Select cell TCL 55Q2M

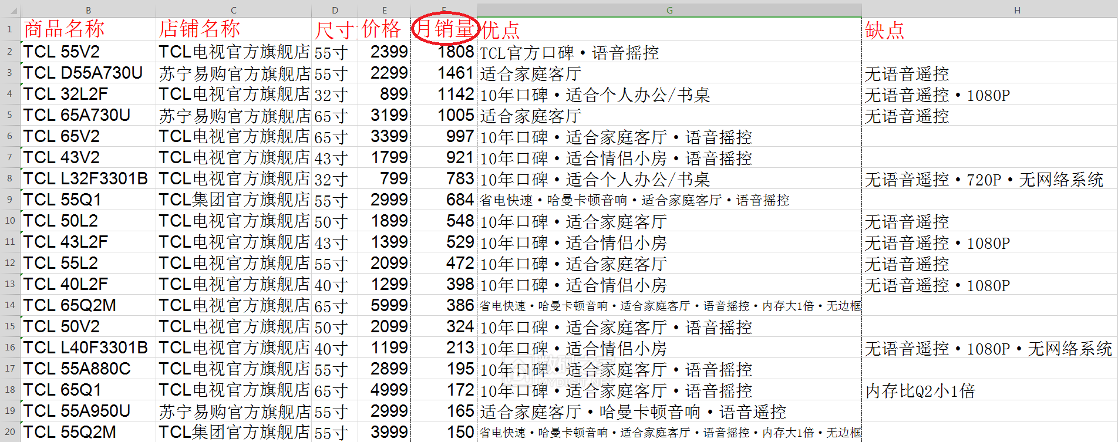(88, 432)
